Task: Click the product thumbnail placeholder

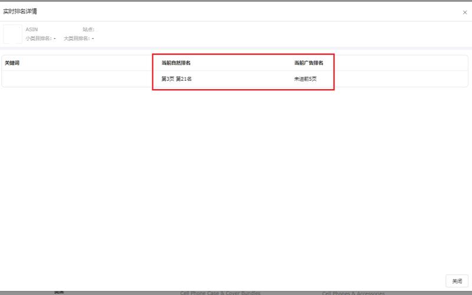Action: coord(12,34)
